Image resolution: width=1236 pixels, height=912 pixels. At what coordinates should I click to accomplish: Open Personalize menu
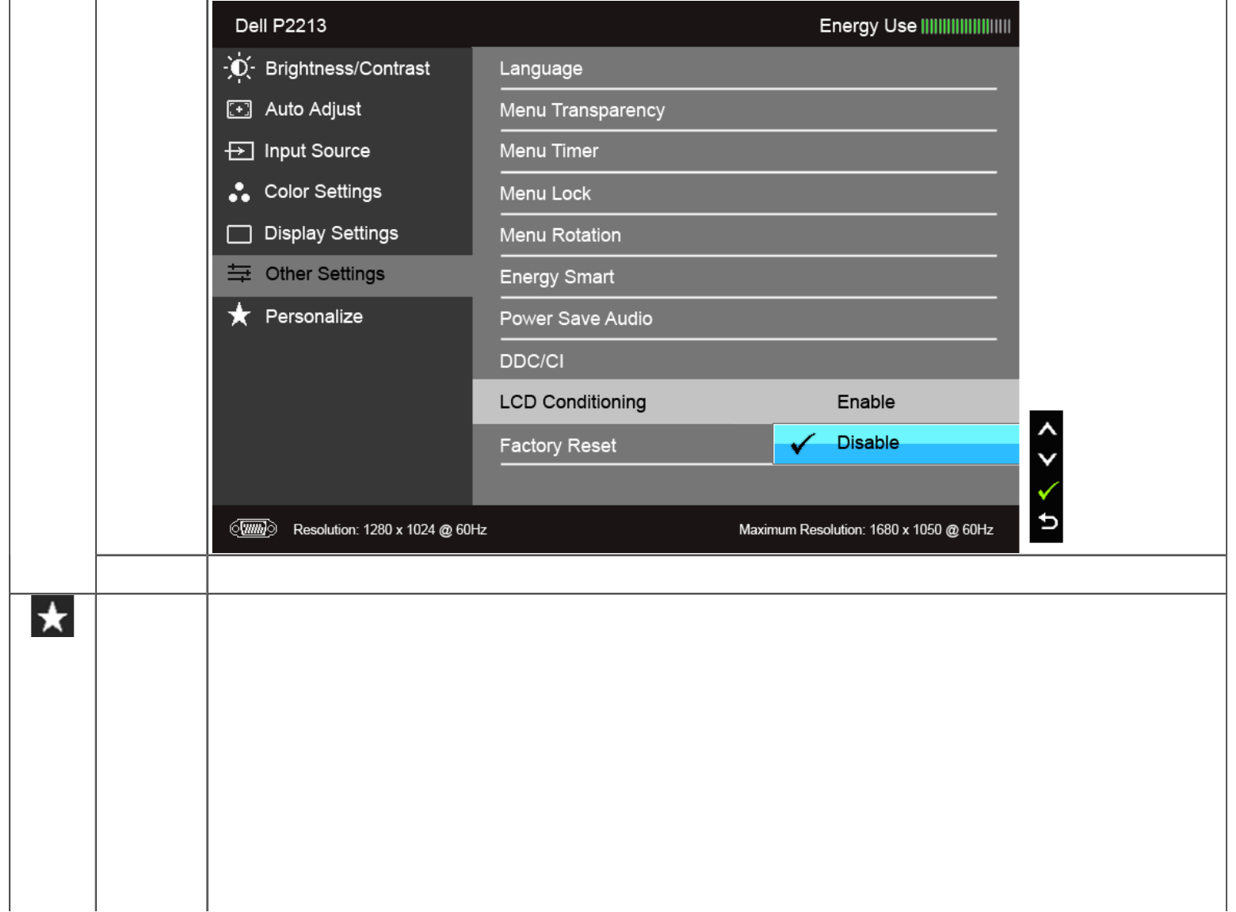point(342,316)
